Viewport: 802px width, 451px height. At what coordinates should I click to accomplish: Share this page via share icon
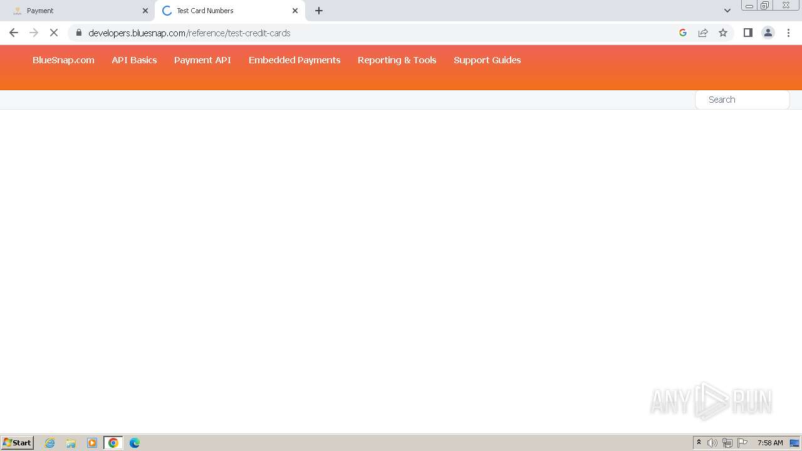[703, 33]
